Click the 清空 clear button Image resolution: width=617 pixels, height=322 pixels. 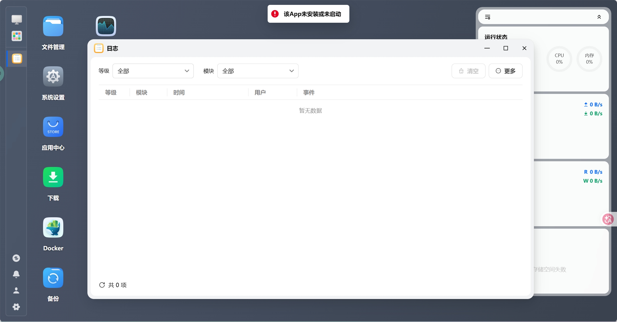[468, 71]
